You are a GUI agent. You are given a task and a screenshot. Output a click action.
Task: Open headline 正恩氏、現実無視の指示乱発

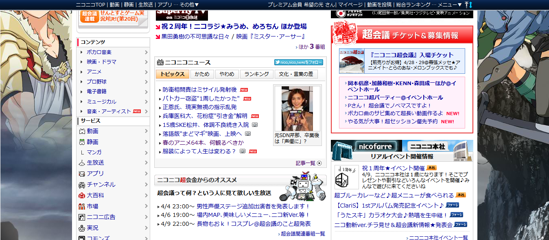(199, 107)
